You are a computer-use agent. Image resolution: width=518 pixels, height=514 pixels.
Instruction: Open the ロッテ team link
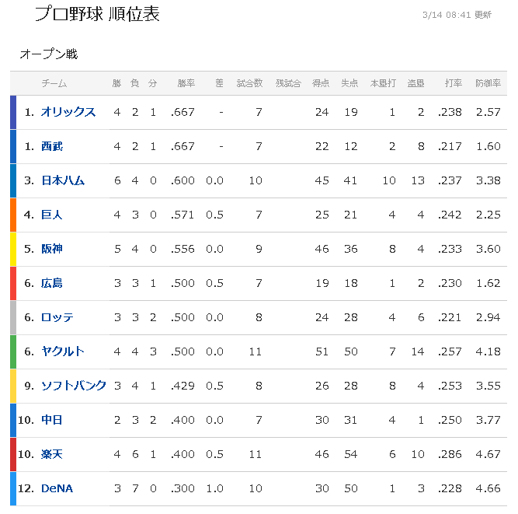coord(57,317)
